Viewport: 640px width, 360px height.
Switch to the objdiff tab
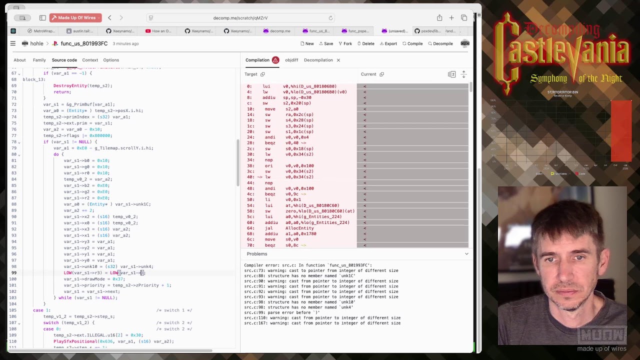pos(291,60)
